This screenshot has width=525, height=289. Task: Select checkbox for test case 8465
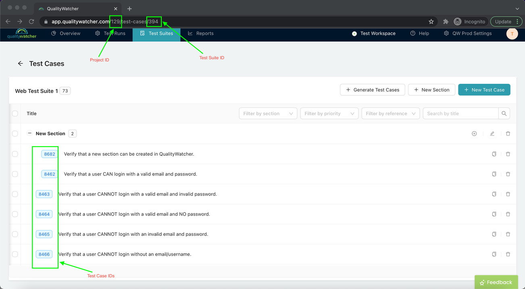point(15,234)
